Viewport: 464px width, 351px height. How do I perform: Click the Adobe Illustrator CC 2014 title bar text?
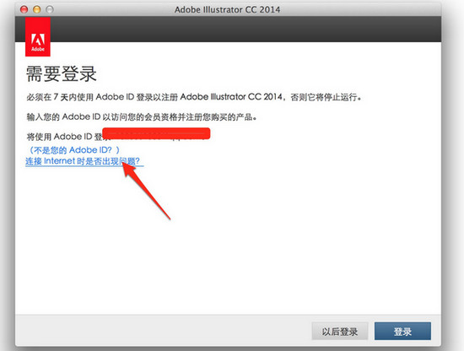[x=227, y=9]
